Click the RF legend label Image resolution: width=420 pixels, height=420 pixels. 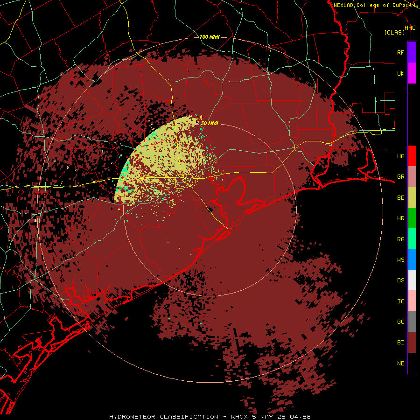pyautogui.click(x=400, y=52)
